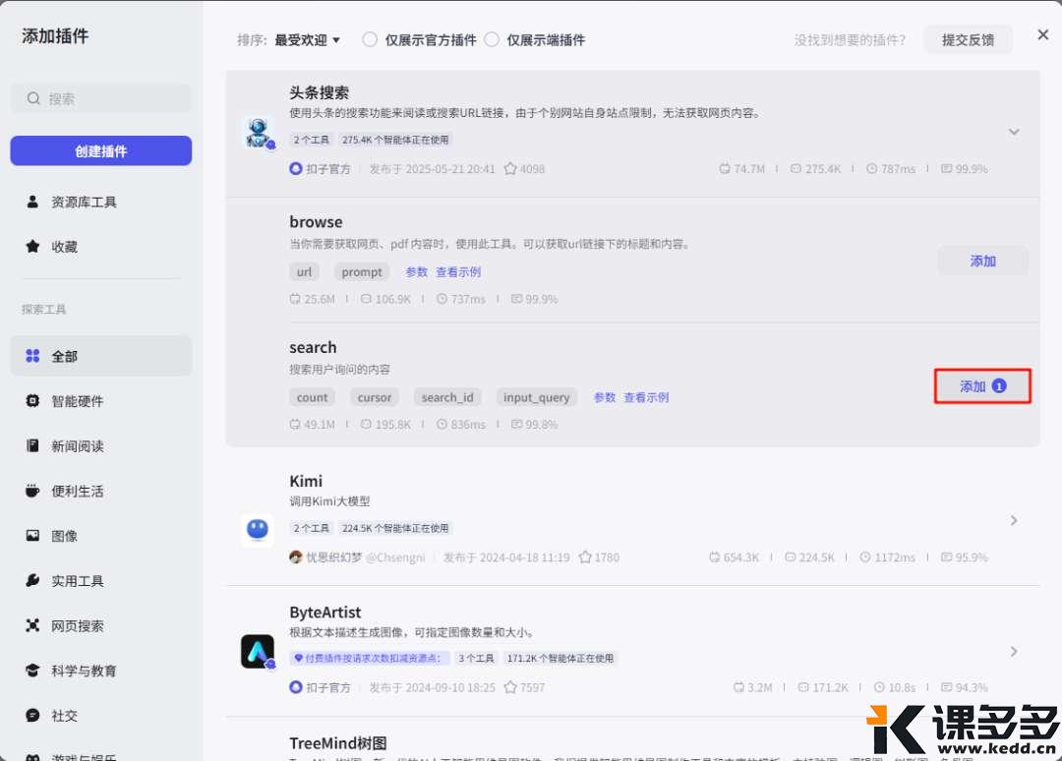Click the 网页搜索 icon
The width and height of the screenshot is (1062, 761).
tap(32, 625)
